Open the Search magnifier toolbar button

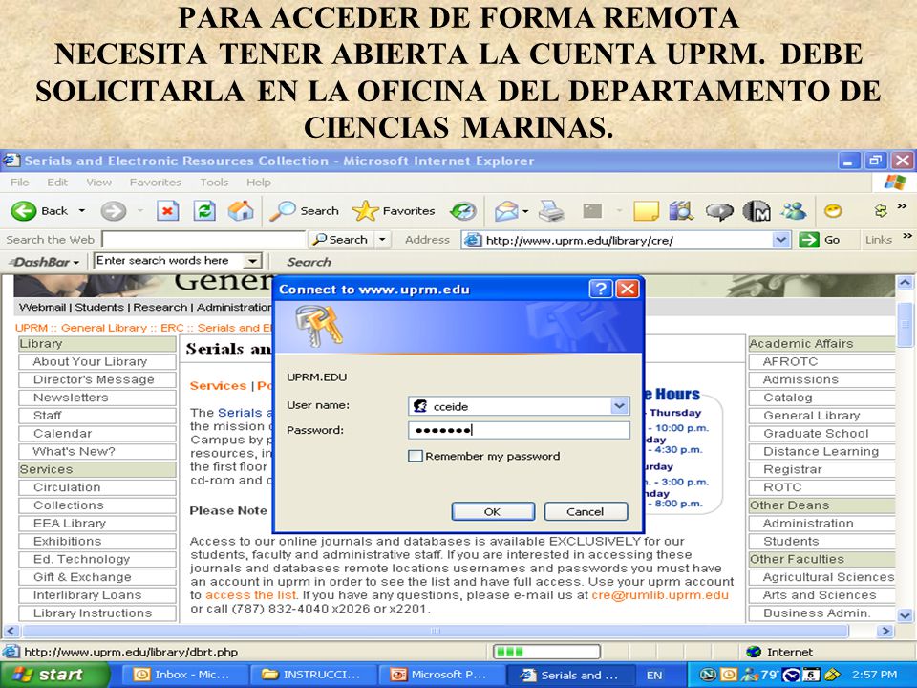pyautogui.click(x=304, y=210)
